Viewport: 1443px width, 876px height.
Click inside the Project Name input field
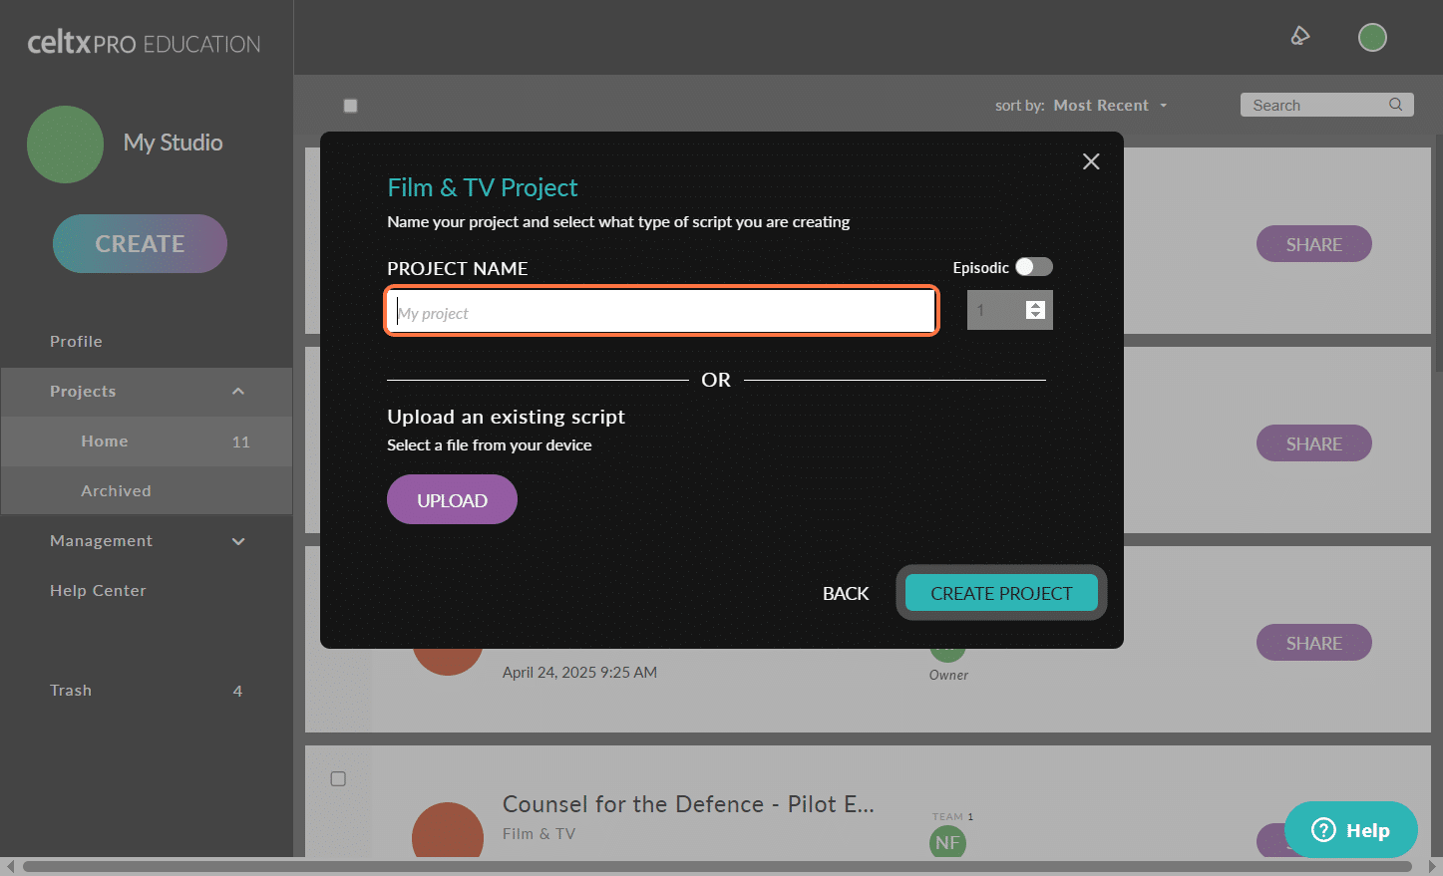(661, 311)
